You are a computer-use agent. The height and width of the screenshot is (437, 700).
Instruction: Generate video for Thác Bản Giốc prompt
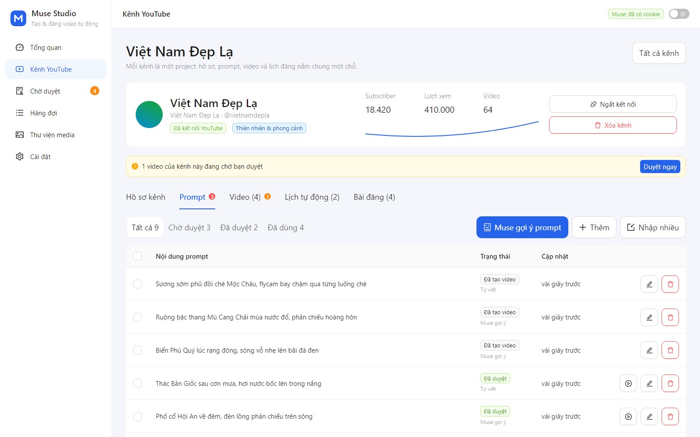click(x=628, y=383)
